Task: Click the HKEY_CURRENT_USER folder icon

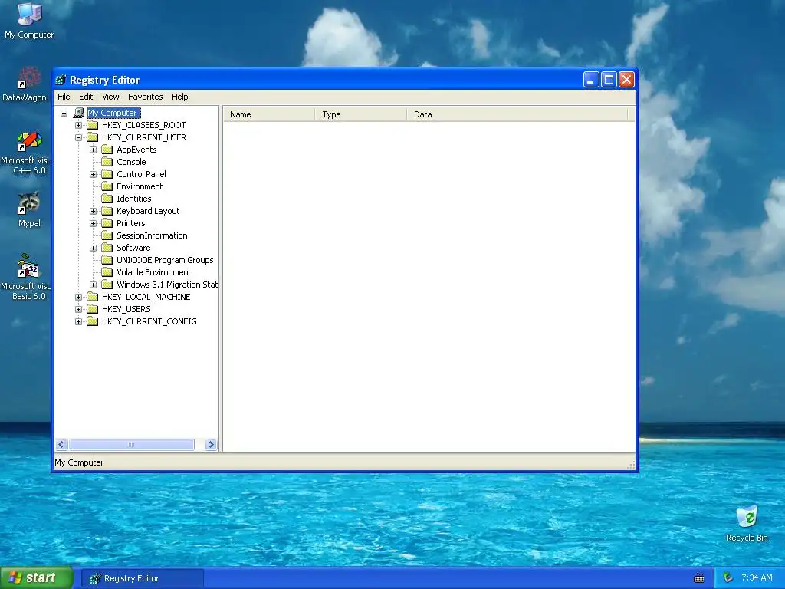Action: (x=93, y=137)
